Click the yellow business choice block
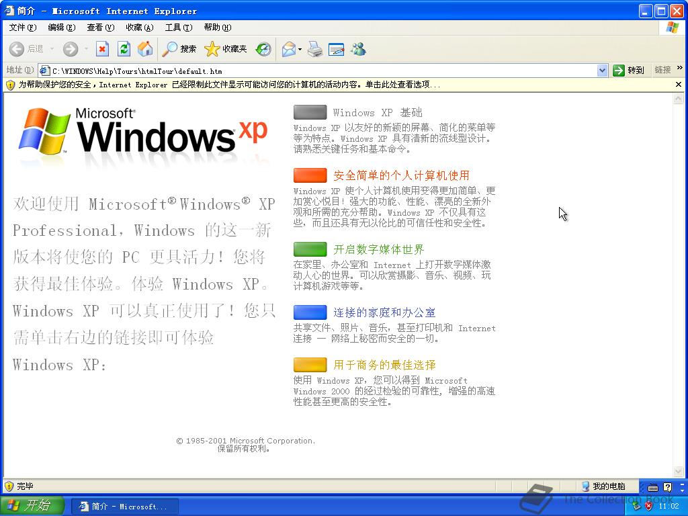The height and width of the screenshot is (516, 688). 310,365
